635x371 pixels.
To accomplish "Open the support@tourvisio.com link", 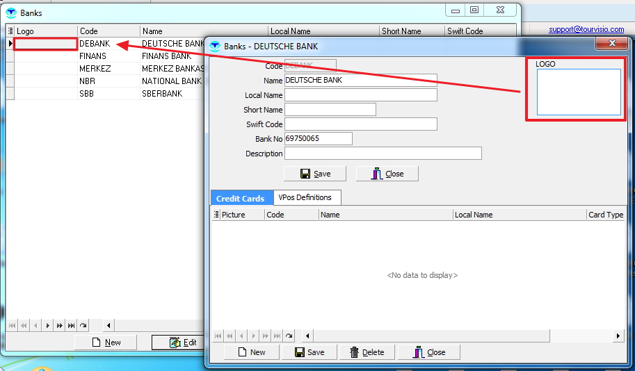I will [586, 29].
